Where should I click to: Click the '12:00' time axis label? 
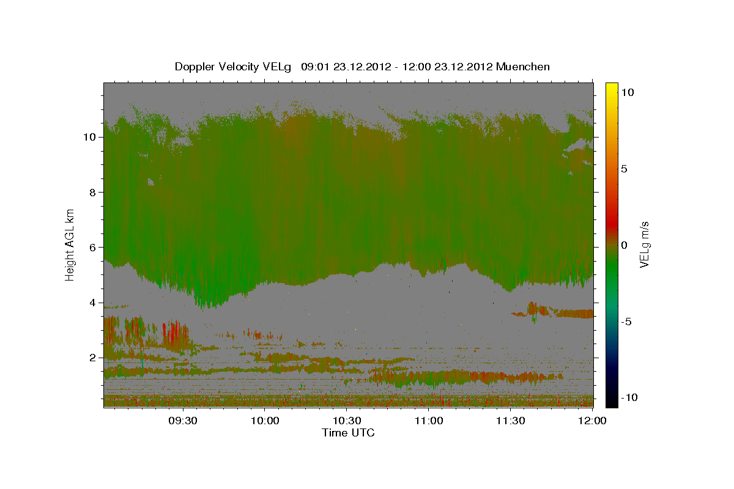(592, 421)
